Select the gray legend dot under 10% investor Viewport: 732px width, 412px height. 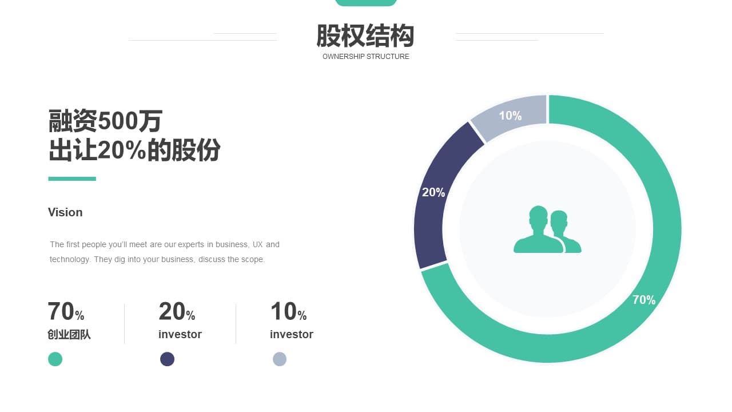[x=279, y=359]
